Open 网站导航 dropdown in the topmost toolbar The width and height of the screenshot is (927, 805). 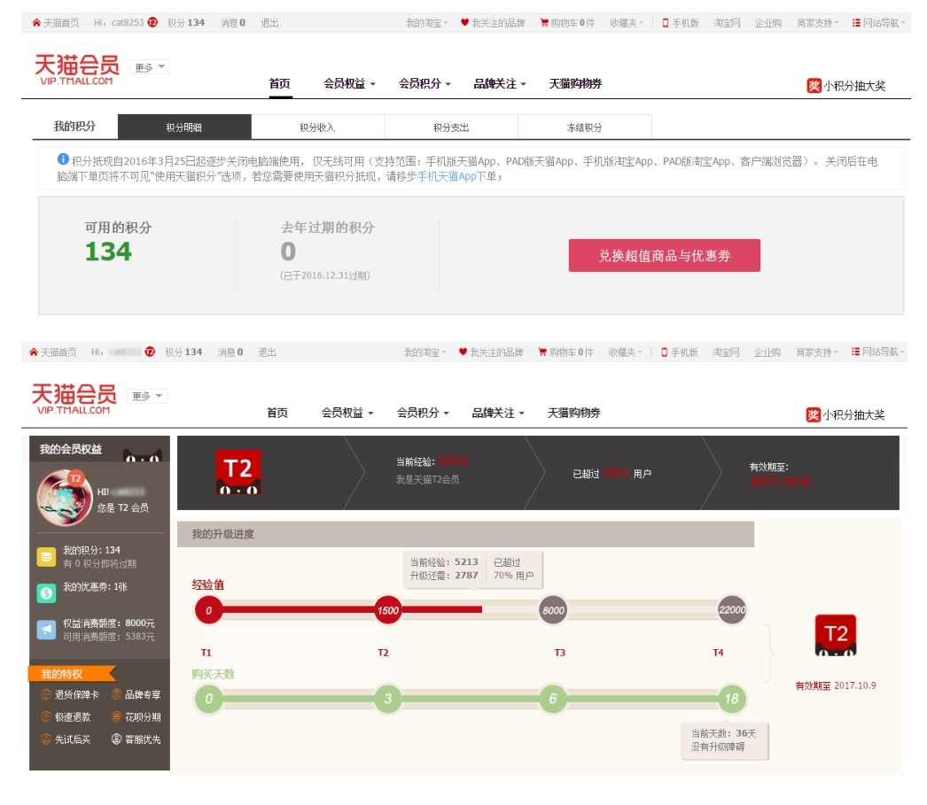(879, 23)
